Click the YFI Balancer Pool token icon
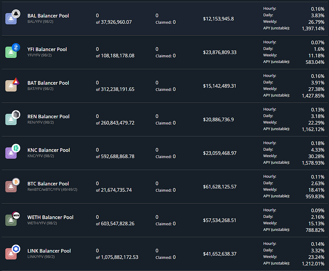 pyautogui.click(x=12, y=51)
